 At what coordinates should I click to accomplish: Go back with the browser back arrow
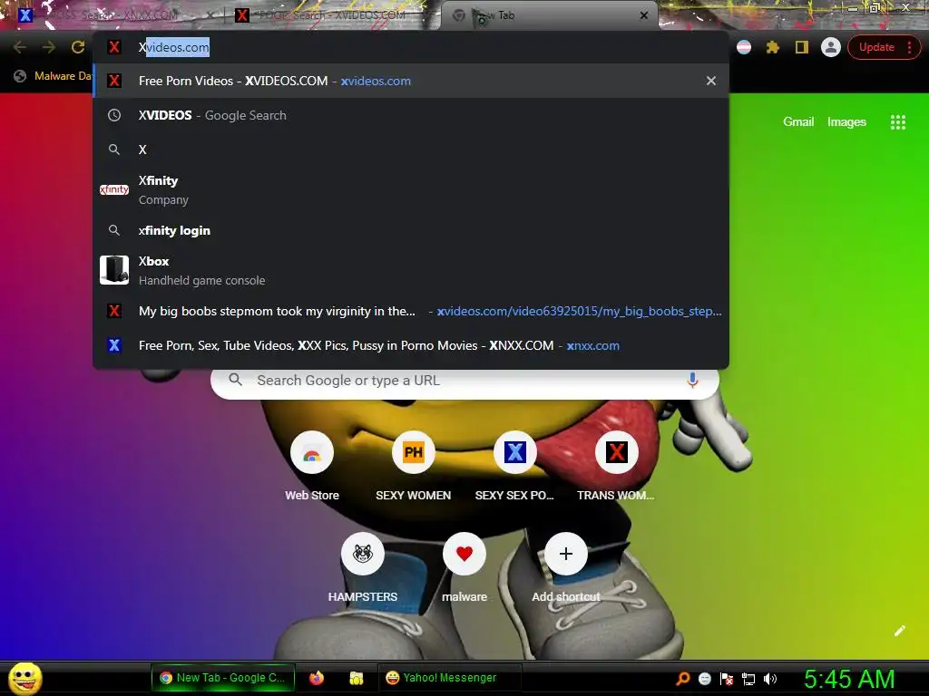[x=20, y=47]
